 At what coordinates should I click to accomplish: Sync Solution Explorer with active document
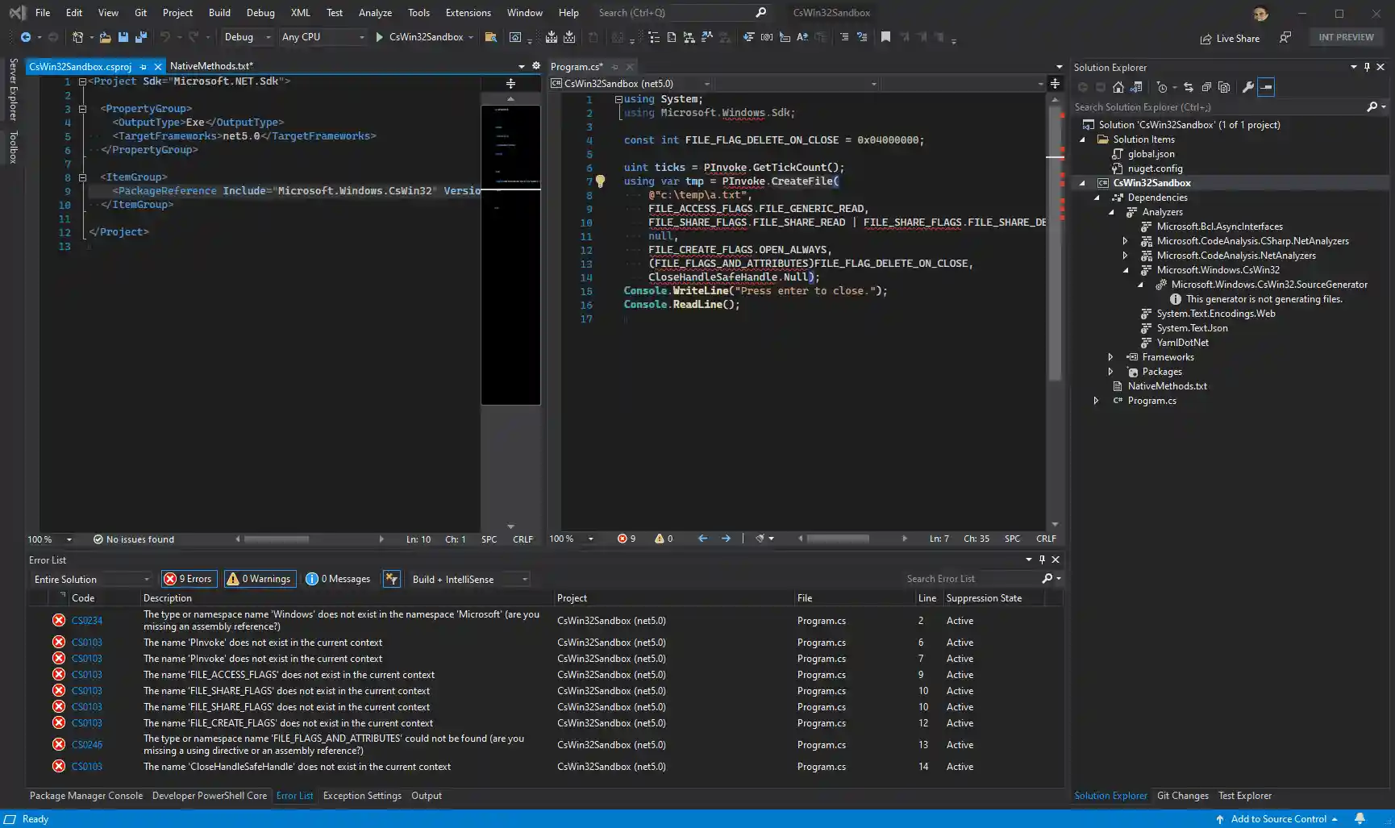[1189, 87]
